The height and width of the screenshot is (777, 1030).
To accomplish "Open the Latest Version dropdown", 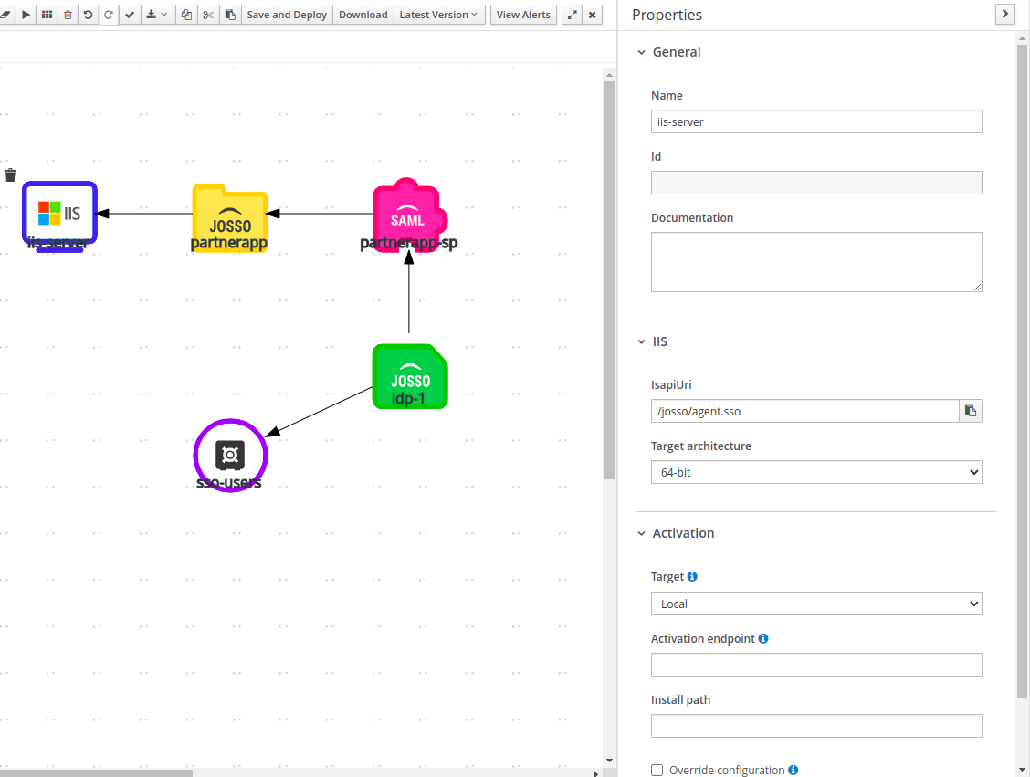I will pos(439,15).
